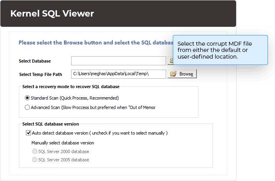The height and width of the screenshot is (181, 275).
Task: Choose SQL Server 2005 database option
Action: 35,160
